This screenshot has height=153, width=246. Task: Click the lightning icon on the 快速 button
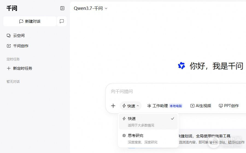(124, 106)
